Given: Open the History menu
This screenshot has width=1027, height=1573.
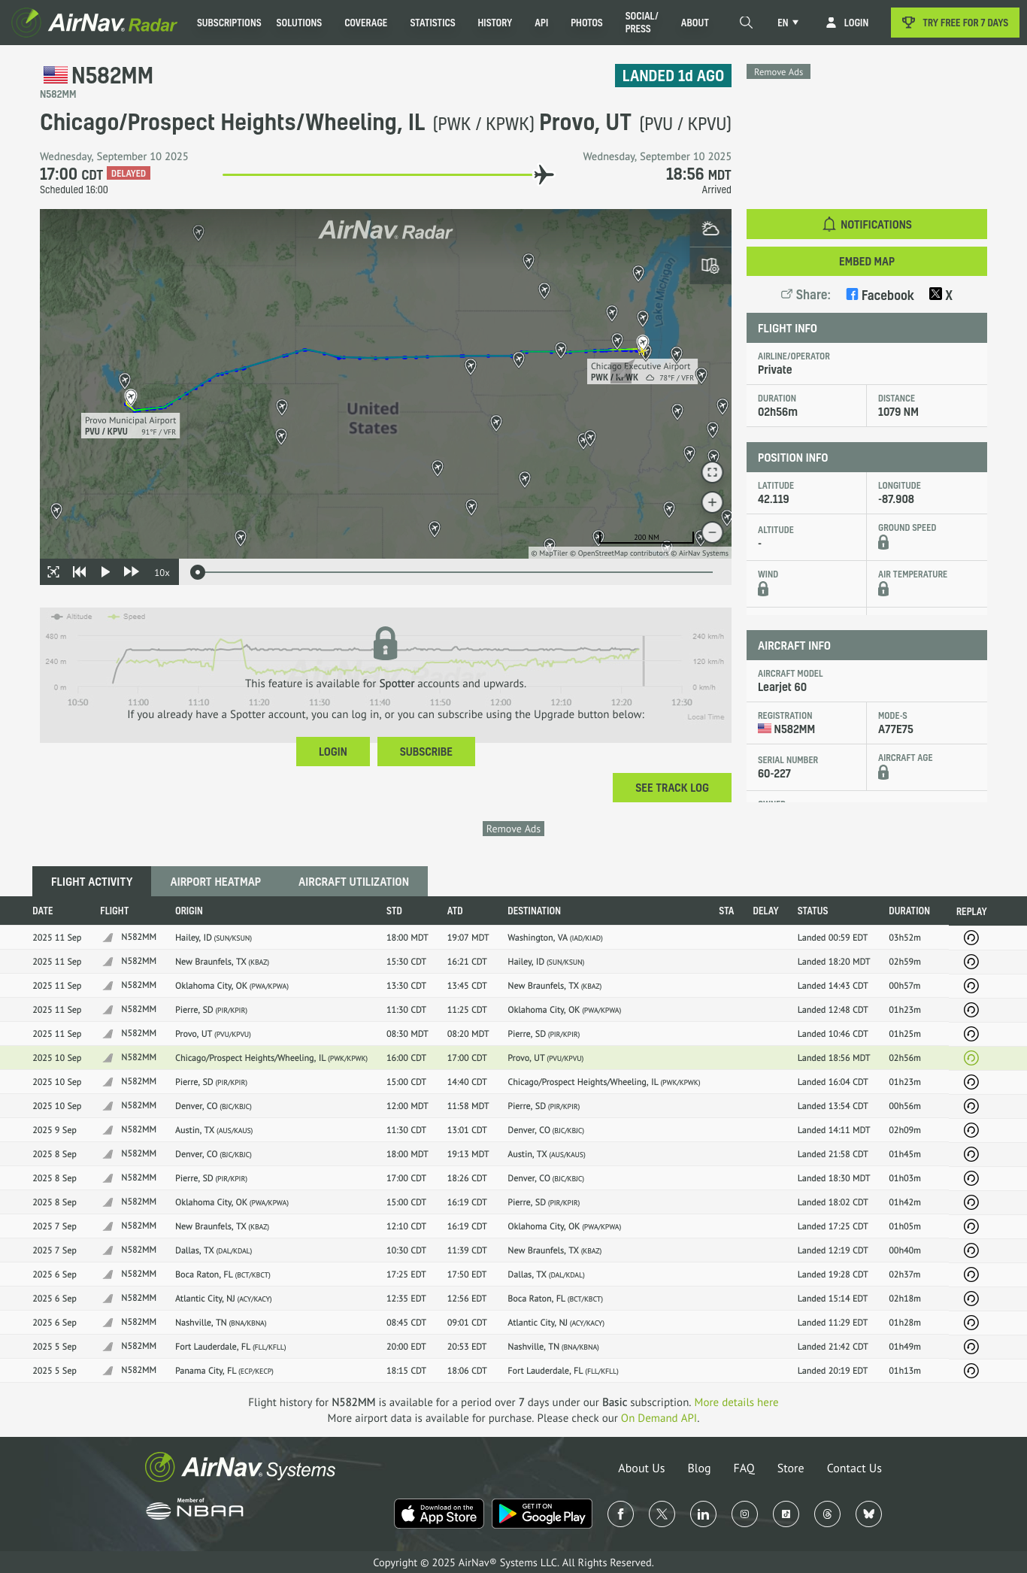Looking at the screenshot, I should [495, 23].
